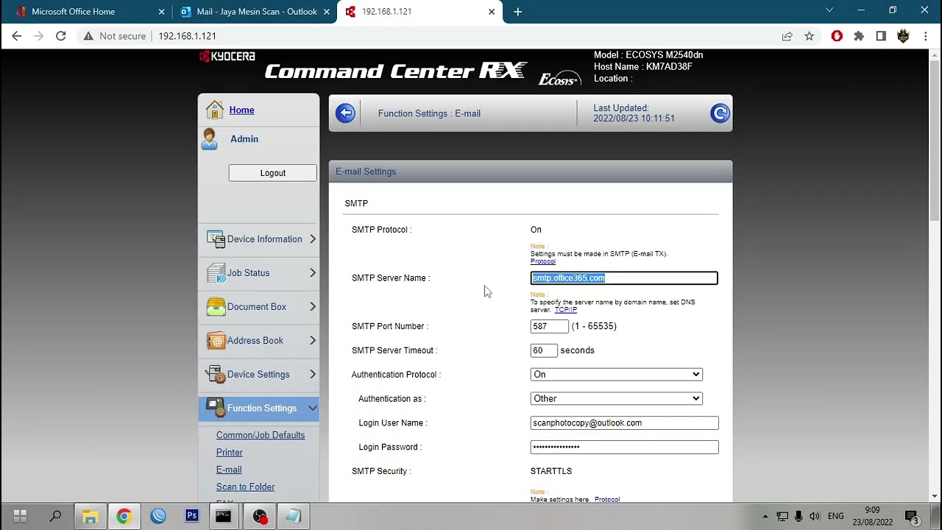Click the refresh icon beside Last Updated
Image resolution: width=942 pixels, height=530 pixels.
(720, 113)
